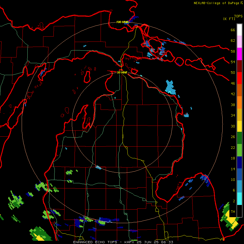Click the yellow 34 kft legend swatch
Viewport: 244px width, 244px height.
239,126
